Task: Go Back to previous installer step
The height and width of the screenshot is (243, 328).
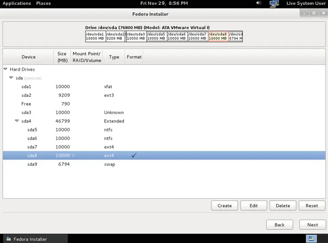Action: [x=279, y=224]
